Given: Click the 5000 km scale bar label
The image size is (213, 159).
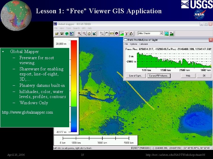Looking at the screenshot, I should pos(129,143).
